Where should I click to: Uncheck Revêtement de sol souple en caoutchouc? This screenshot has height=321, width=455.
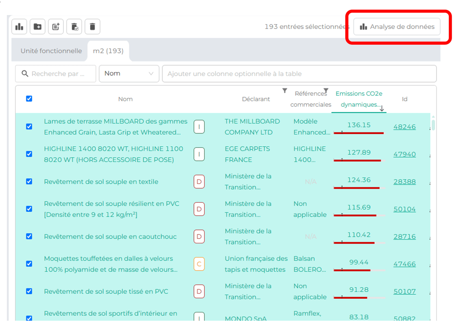tap(29, 236)
